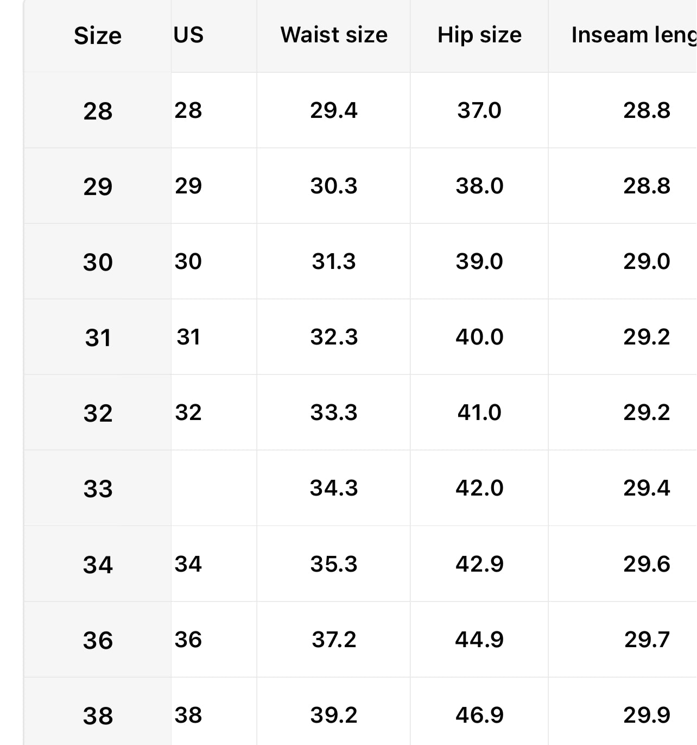Select size 33 row label

tap(98, 489)
